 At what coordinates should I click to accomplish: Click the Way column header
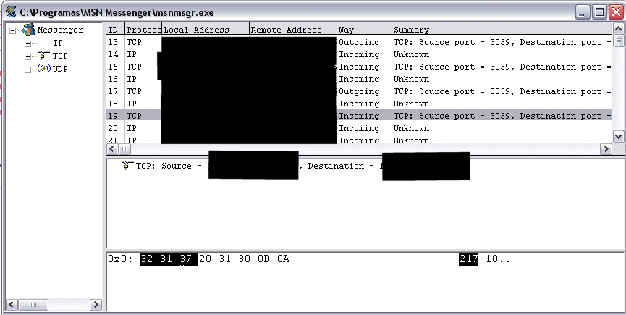coord(363,30)
